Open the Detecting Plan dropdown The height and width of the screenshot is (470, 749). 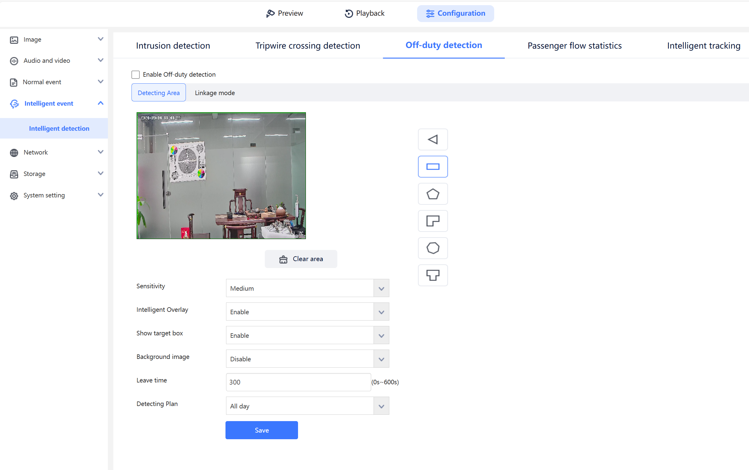pyautogui.click(x=307, y=406)
